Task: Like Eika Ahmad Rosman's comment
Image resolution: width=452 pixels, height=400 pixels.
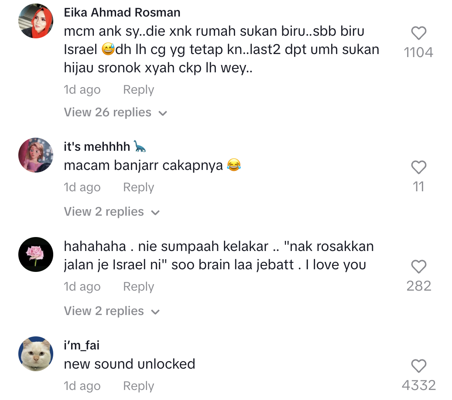Action: point(418,34)
